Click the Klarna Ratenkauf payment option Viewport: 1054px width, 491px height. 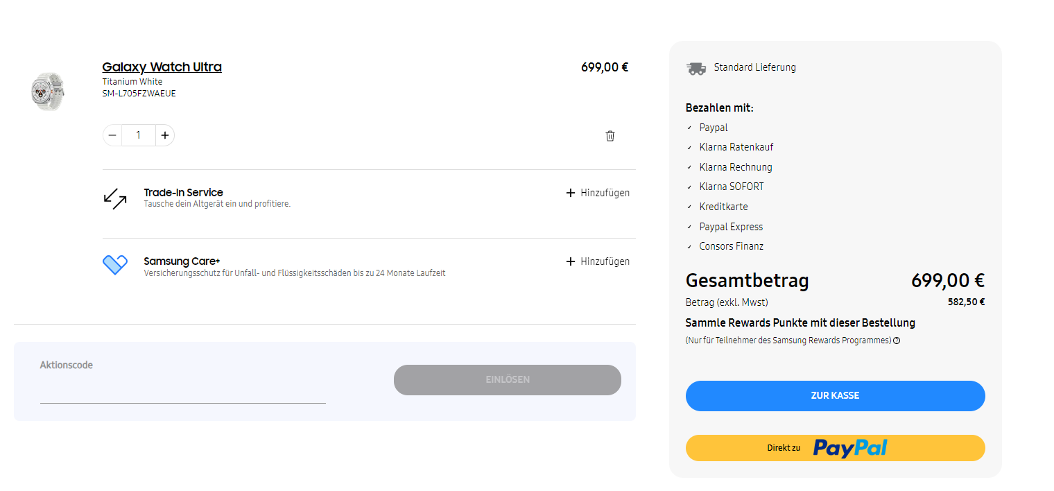(736, 147)
